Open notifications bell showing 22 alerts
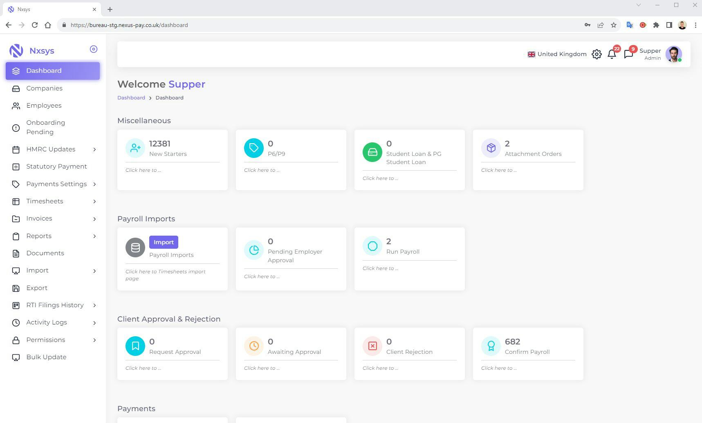This screenshot has width=702, height=423. (x=612, y=54)
